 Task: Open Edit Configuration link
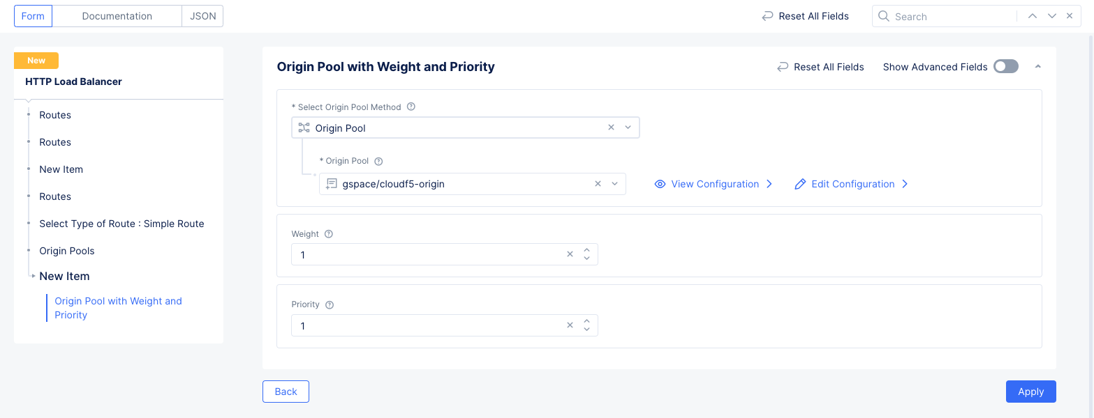852,184
